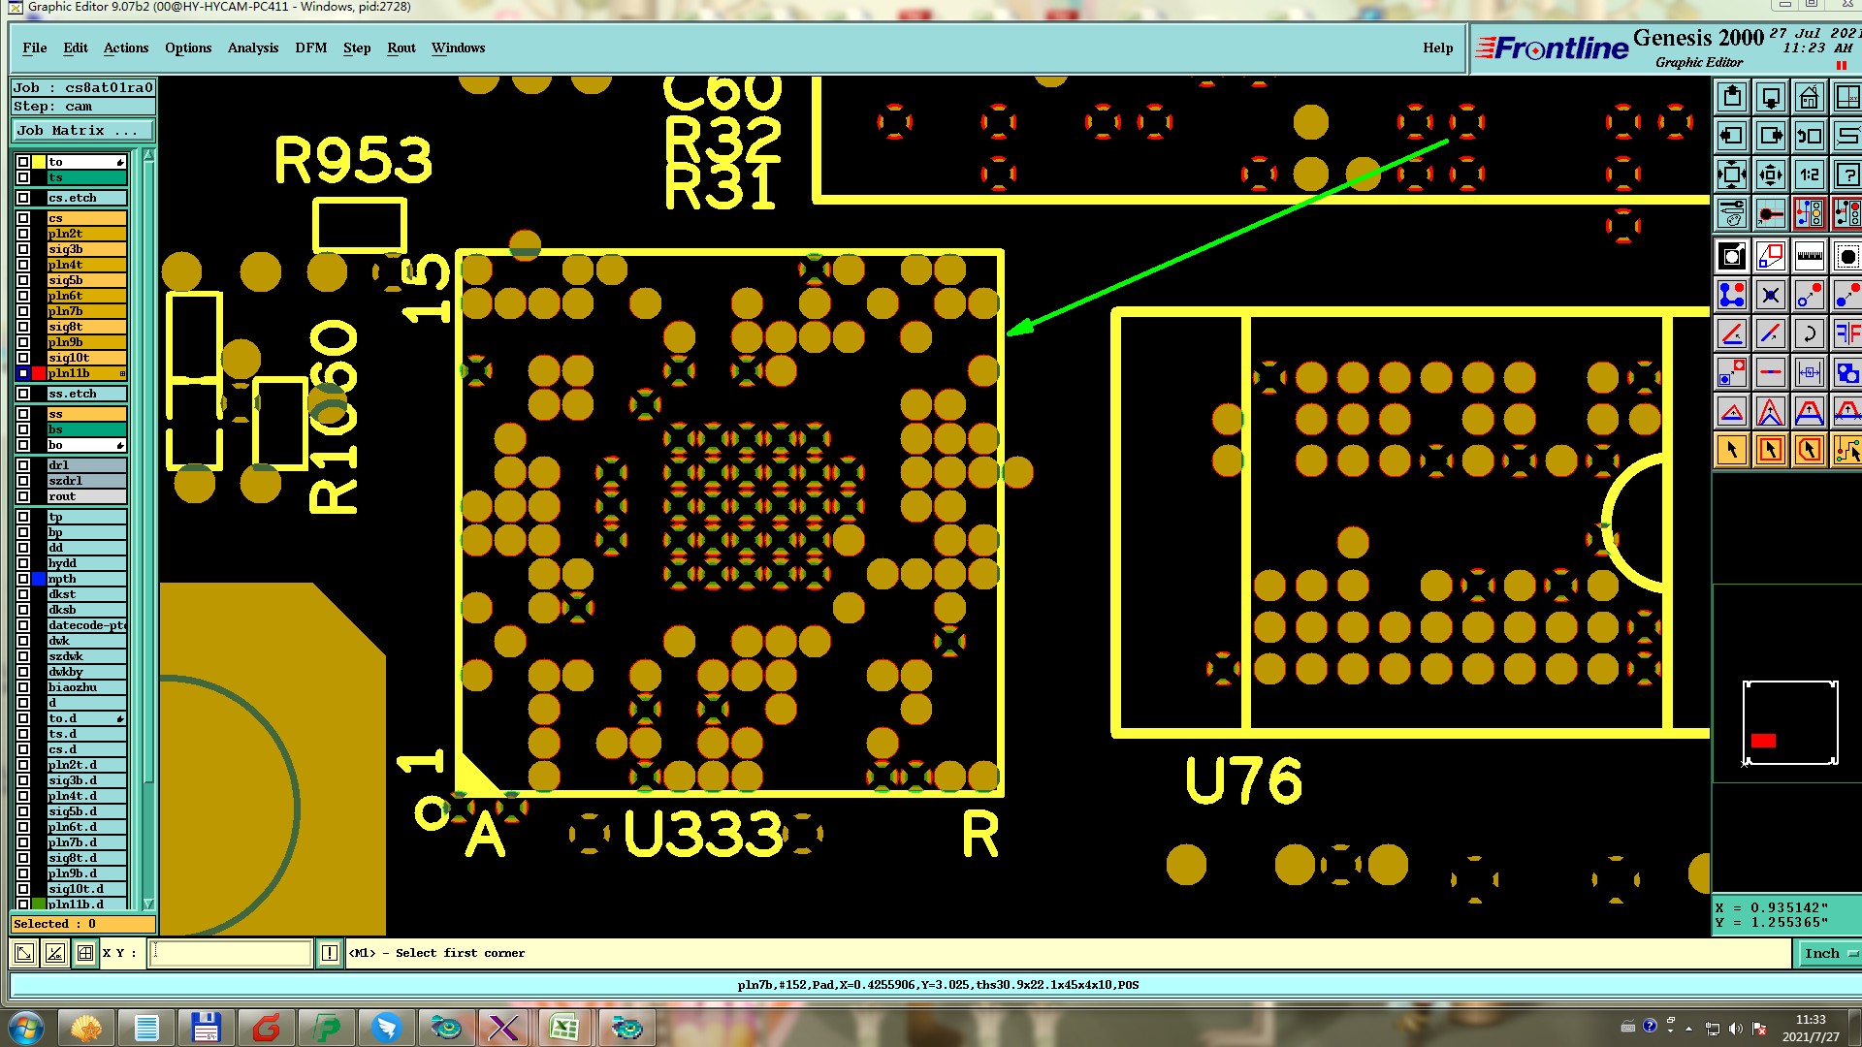Click the Help menu button
The image size is (1862, 1047).
coord(1437,48)
